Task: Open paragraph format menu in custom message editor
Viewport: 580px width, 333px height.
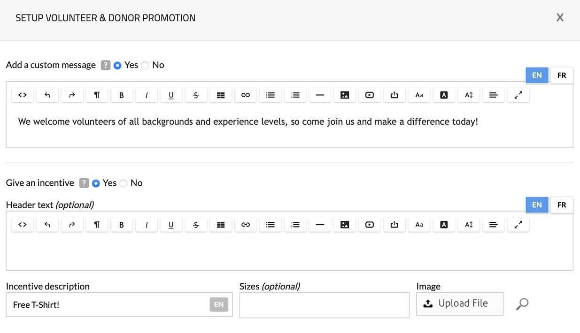Action: pyautogui.click(x=97, y=95)
